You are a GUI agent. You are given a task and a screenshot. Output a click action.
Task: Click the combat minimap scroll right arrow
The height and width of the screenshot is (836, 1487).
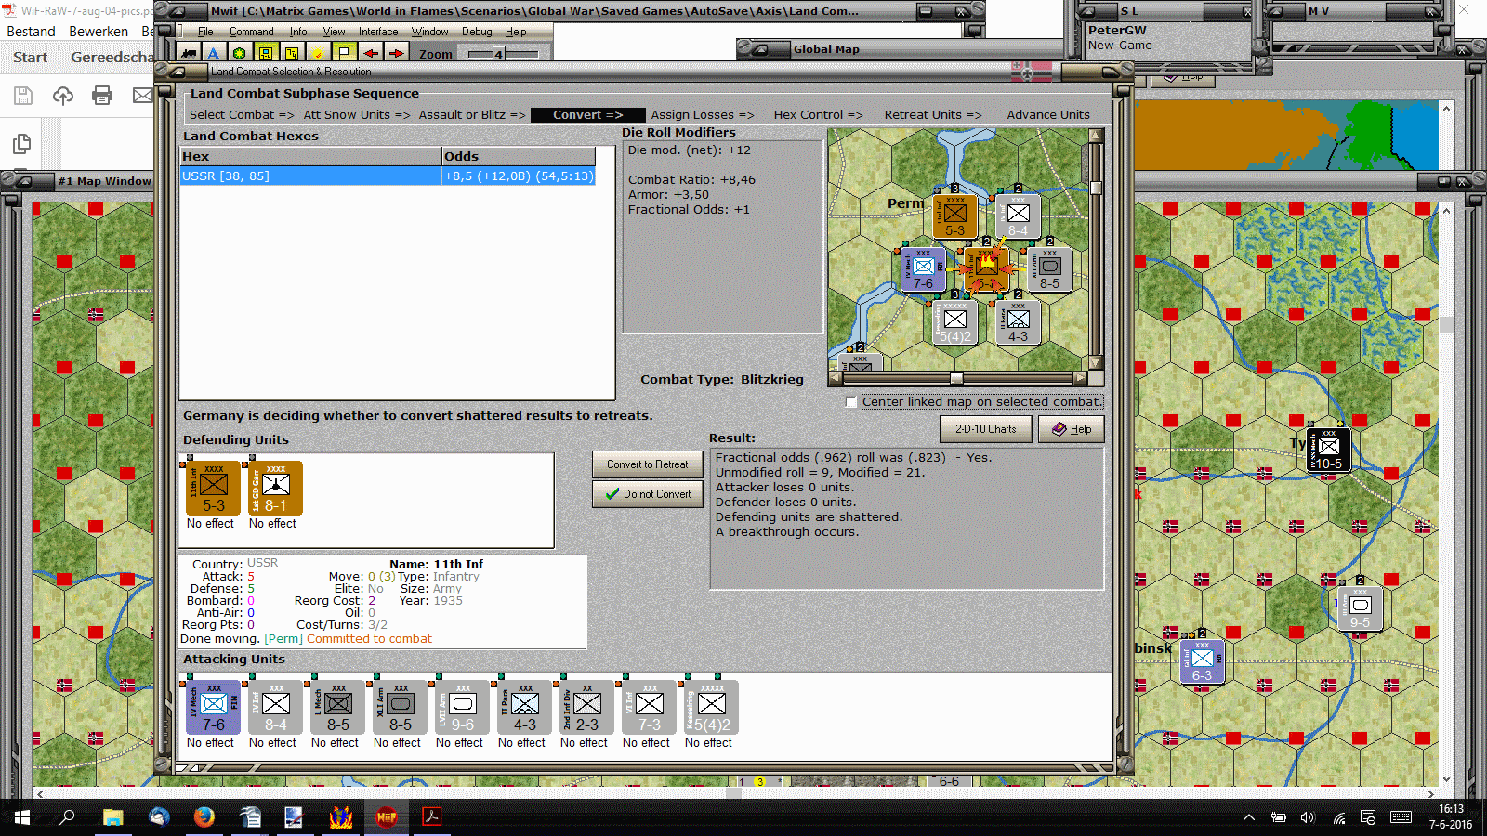point(1079,378)
